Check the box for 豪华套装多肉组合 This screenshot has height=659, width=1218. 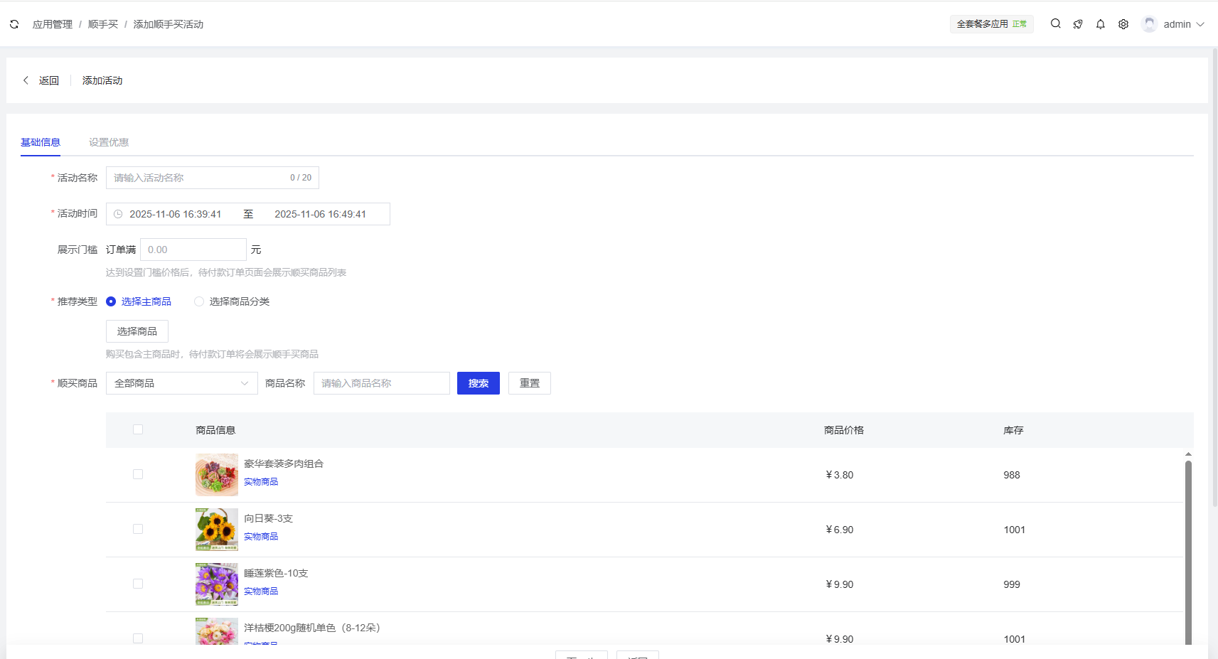[138, 474]
